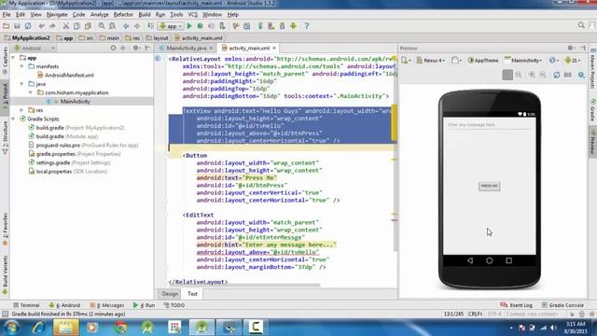Open the VCS menu

click(x=193, y=15)
